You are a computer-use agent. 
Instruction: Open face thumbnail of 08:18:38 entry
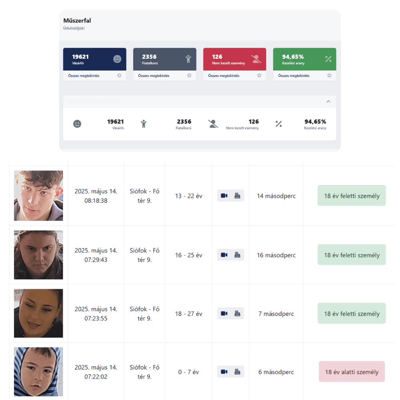click(38, 196)
